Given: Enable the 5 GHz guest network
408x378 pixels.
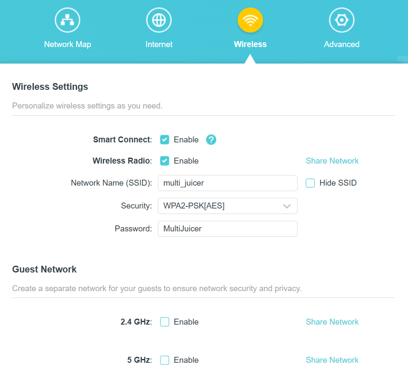Looking at the screenshot, I should click(x=164, y=360).
